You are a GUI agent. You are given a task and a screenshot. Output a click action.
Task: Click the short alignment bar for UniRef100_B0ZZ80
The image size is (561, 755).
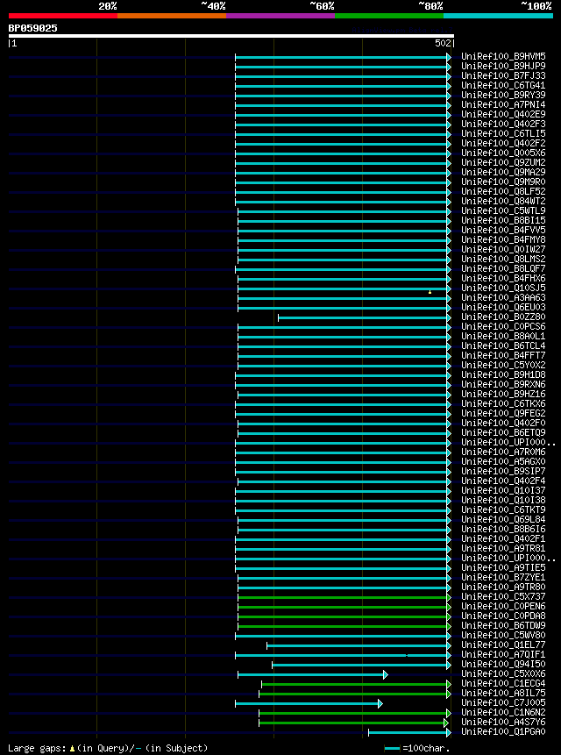pos(365,317)
